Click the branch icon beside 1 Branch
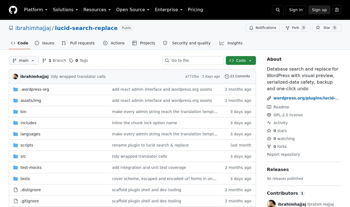This screenshot has height=207, width=350. click(44, 60)
